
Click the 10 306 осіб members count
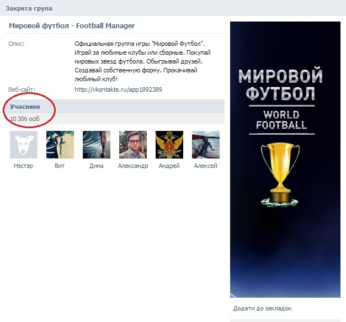[25, 119]
